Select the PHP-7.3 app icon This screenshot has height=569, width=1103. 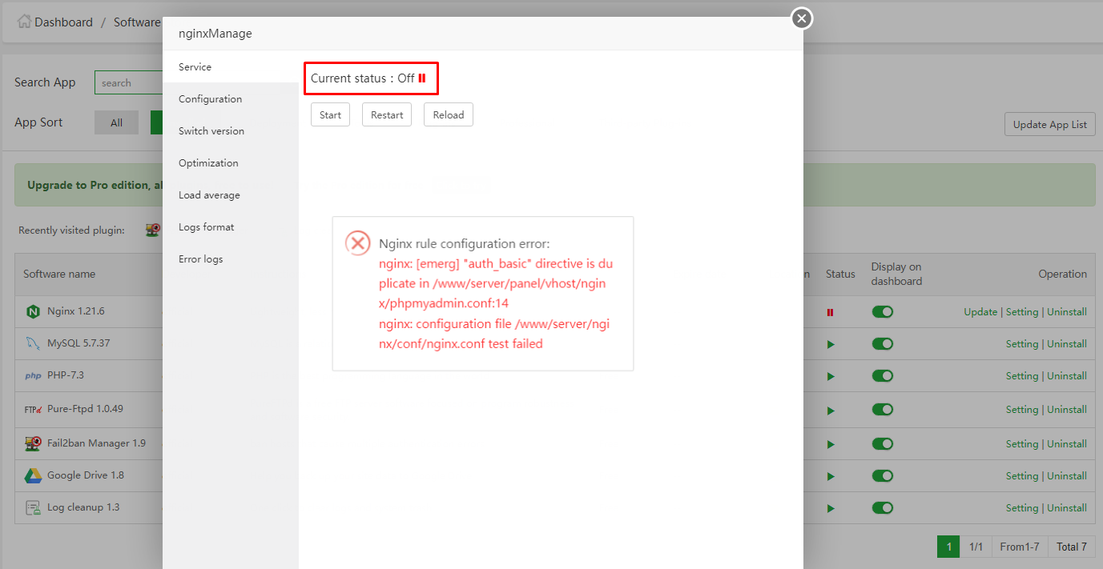tap(33, 375)
